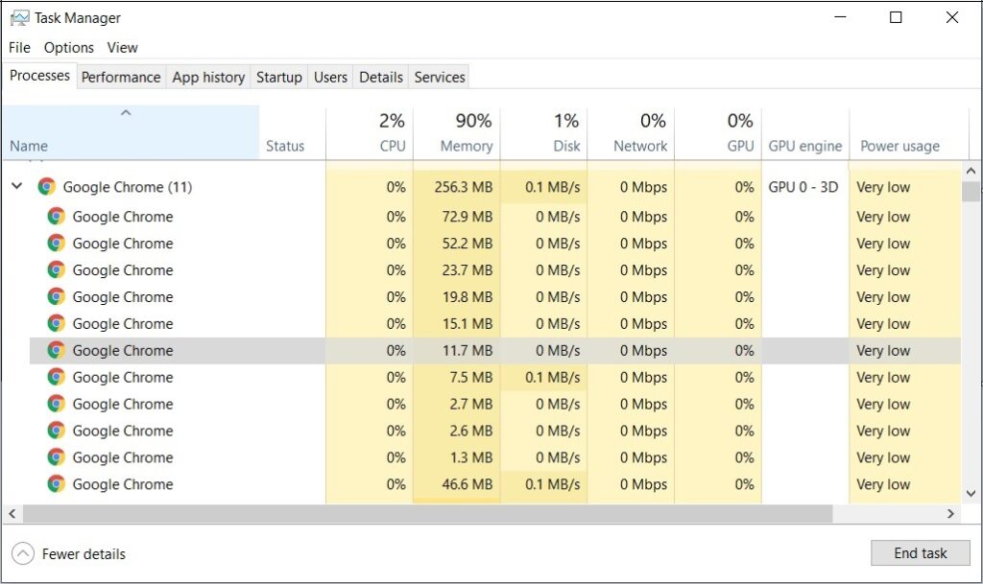Open the View menu
The width and height of the screenshot is (983, 584).
pyautogui.click(x=122, y=48)
